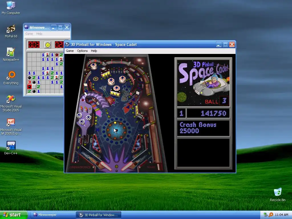Select the Recycle Bin desktop icon

pos(278,194)
